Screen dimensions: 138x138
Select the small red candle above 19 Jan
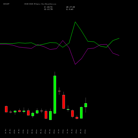coord(77,118)
